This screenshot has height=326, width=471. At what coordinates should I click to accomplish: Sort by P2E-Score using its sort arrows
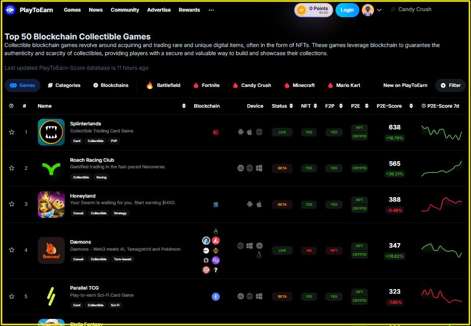pos(411,106)
